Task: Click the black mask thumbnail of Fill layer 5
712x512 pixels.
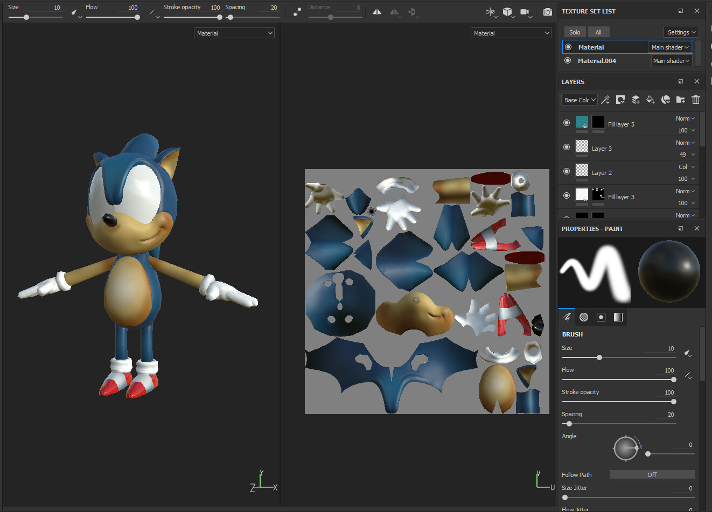Action: coord(598,122)
